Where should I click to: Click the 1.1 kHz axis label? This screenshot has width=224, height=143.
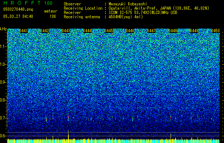coord(3,46)
